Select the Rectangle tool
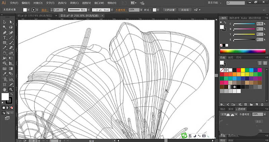This screenshot has width=269, height=142. coord(4,43)
